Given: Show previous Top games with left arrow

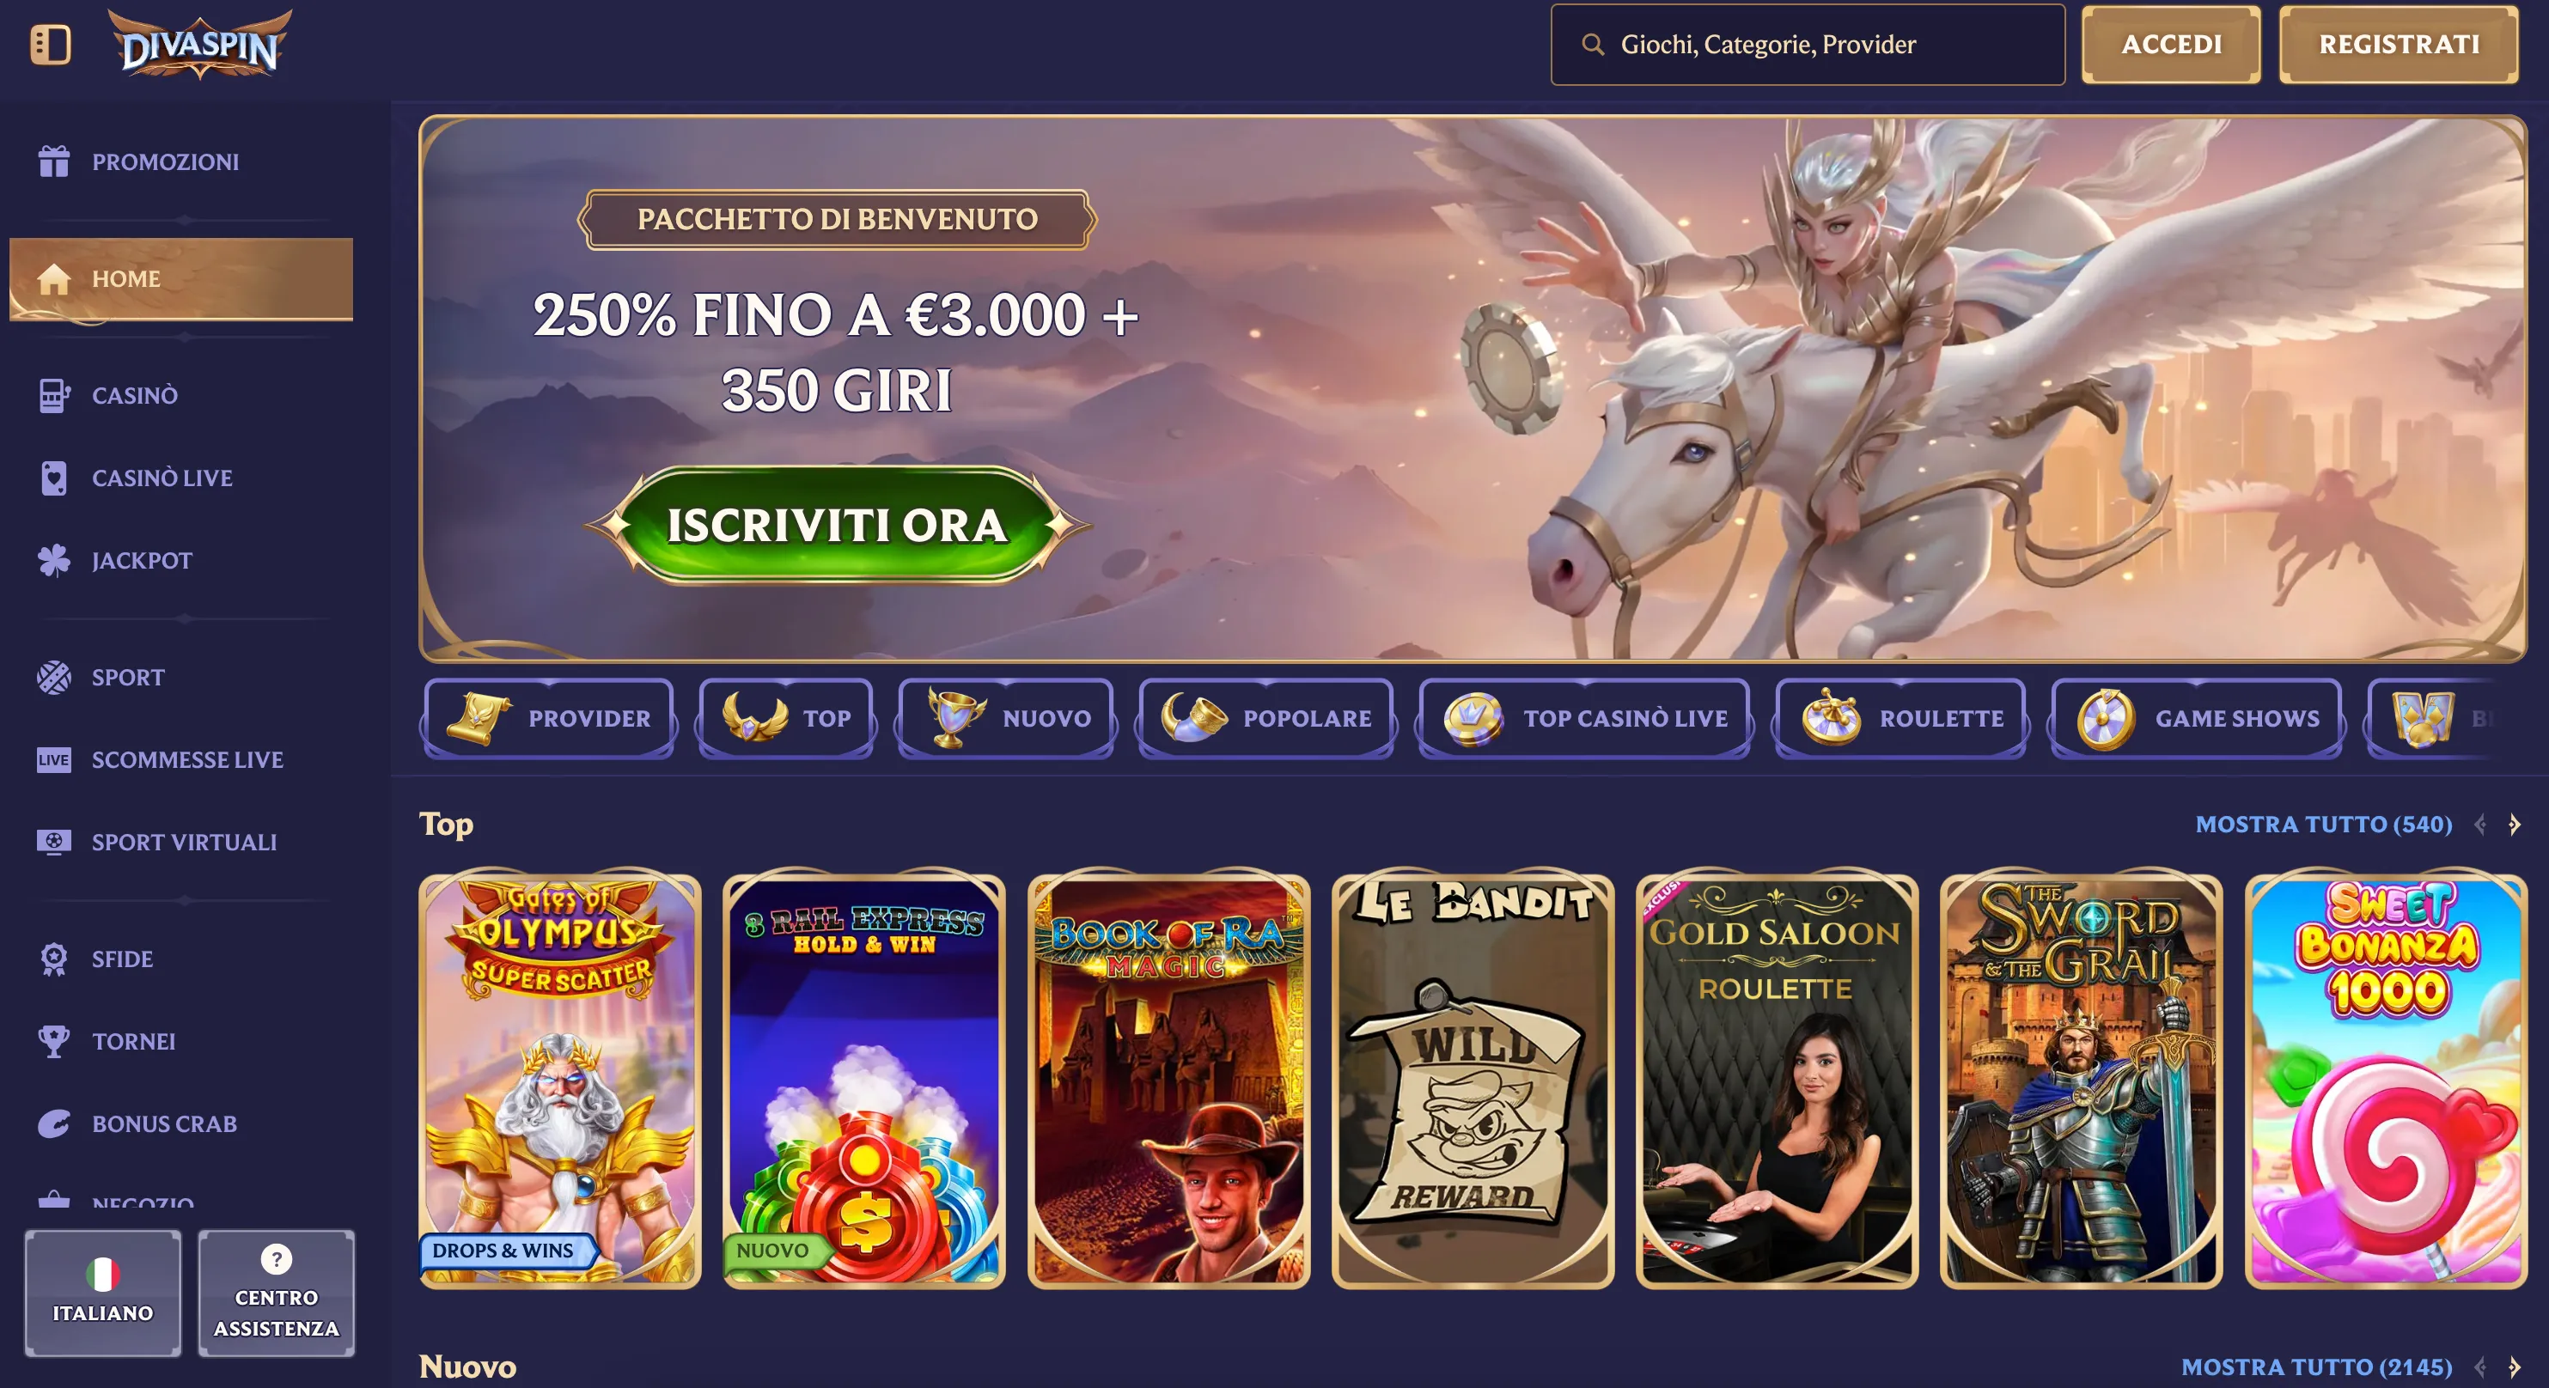Looking at the screenshot, I should (2479, 824).
